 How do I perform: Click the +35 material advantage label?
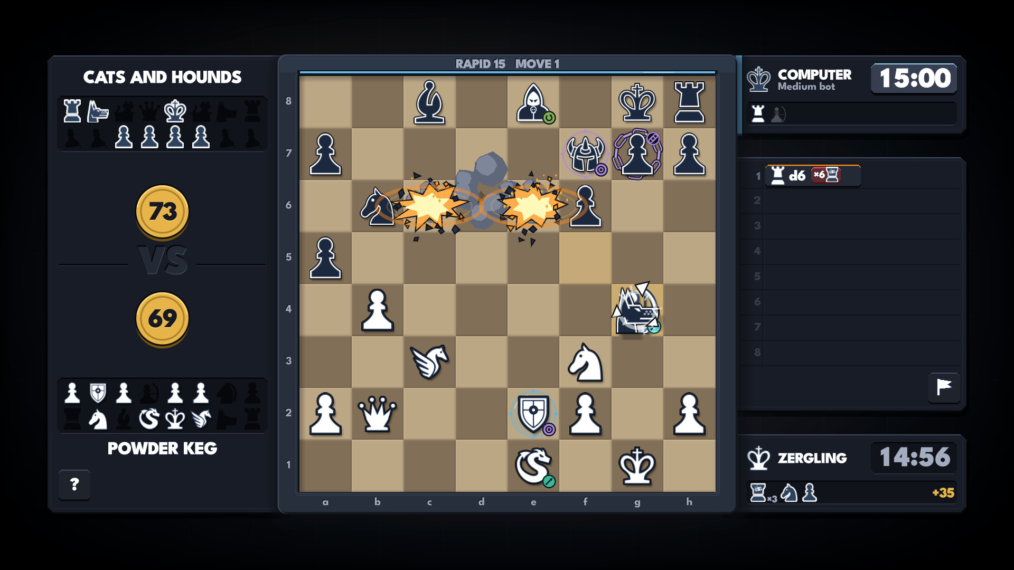tap(943, 493)
